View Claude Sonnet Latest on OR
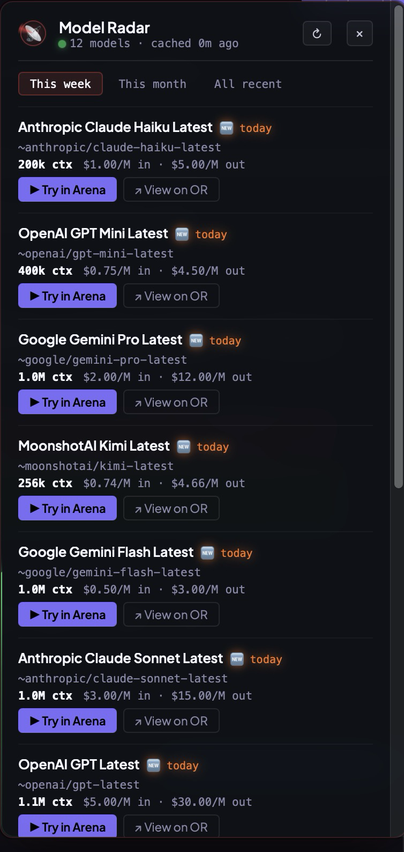The image size is (404, 852). 171,721
